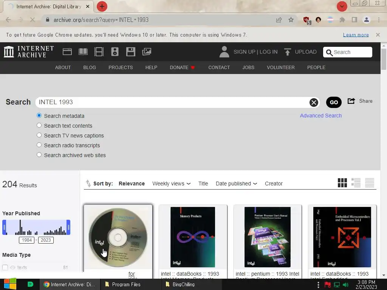Click the Share icon
The width and height of the screenshot is (387, 290).
click(x=351, y=101)
